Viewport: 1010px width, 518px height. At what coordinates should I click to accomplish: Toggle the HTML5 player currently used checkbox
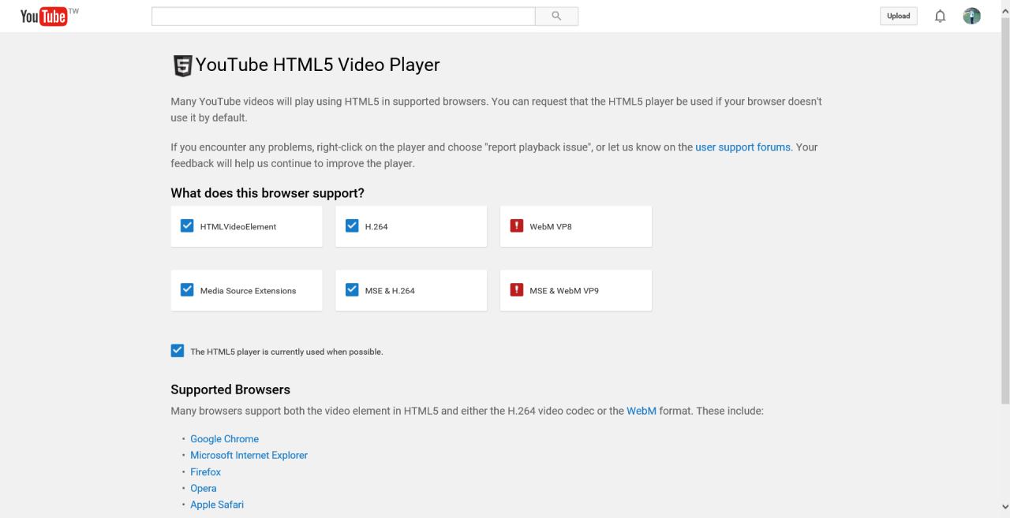178,351
